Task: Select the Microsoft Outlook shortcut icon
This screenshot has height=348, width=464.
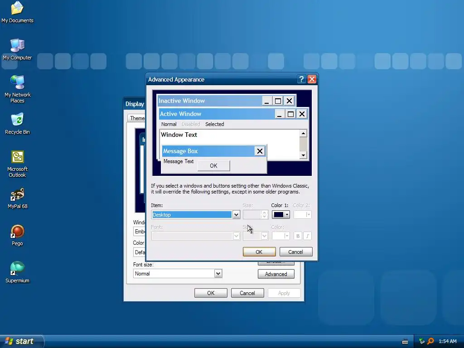Action: (17, 164)
